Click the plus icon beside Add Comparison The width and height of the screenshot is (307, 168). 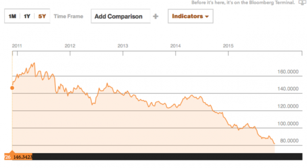(x=156, y=16)
